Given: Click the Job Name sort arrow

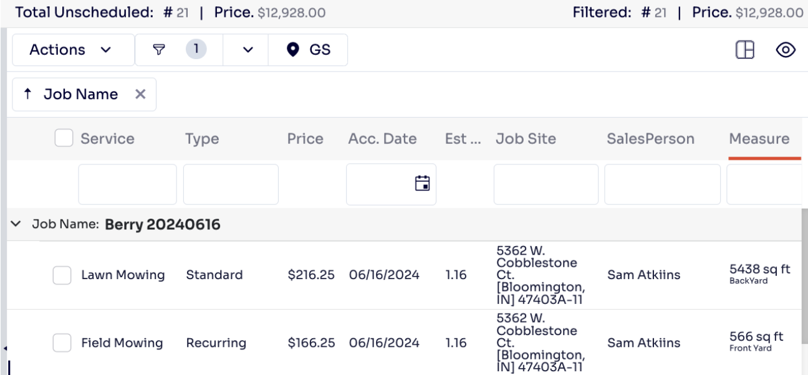Looking at the screenshot, I should click(27, 94).
